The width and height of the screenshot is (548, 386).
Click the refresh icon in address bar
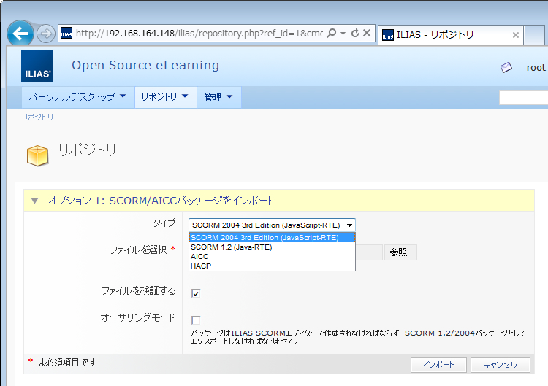tap(355, 34)
